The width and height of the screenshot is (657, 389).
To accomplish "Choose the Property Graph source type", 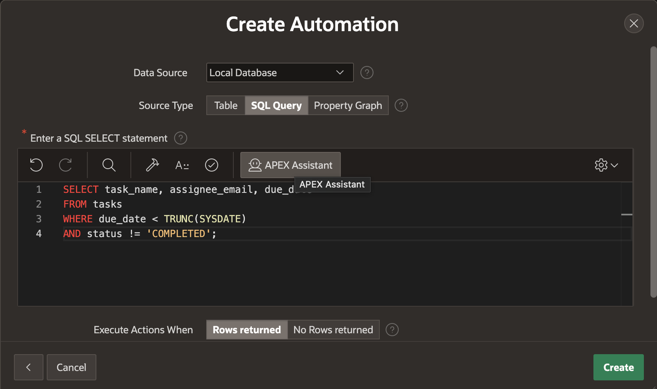I will pyautogui.click(x=348, y=105).
